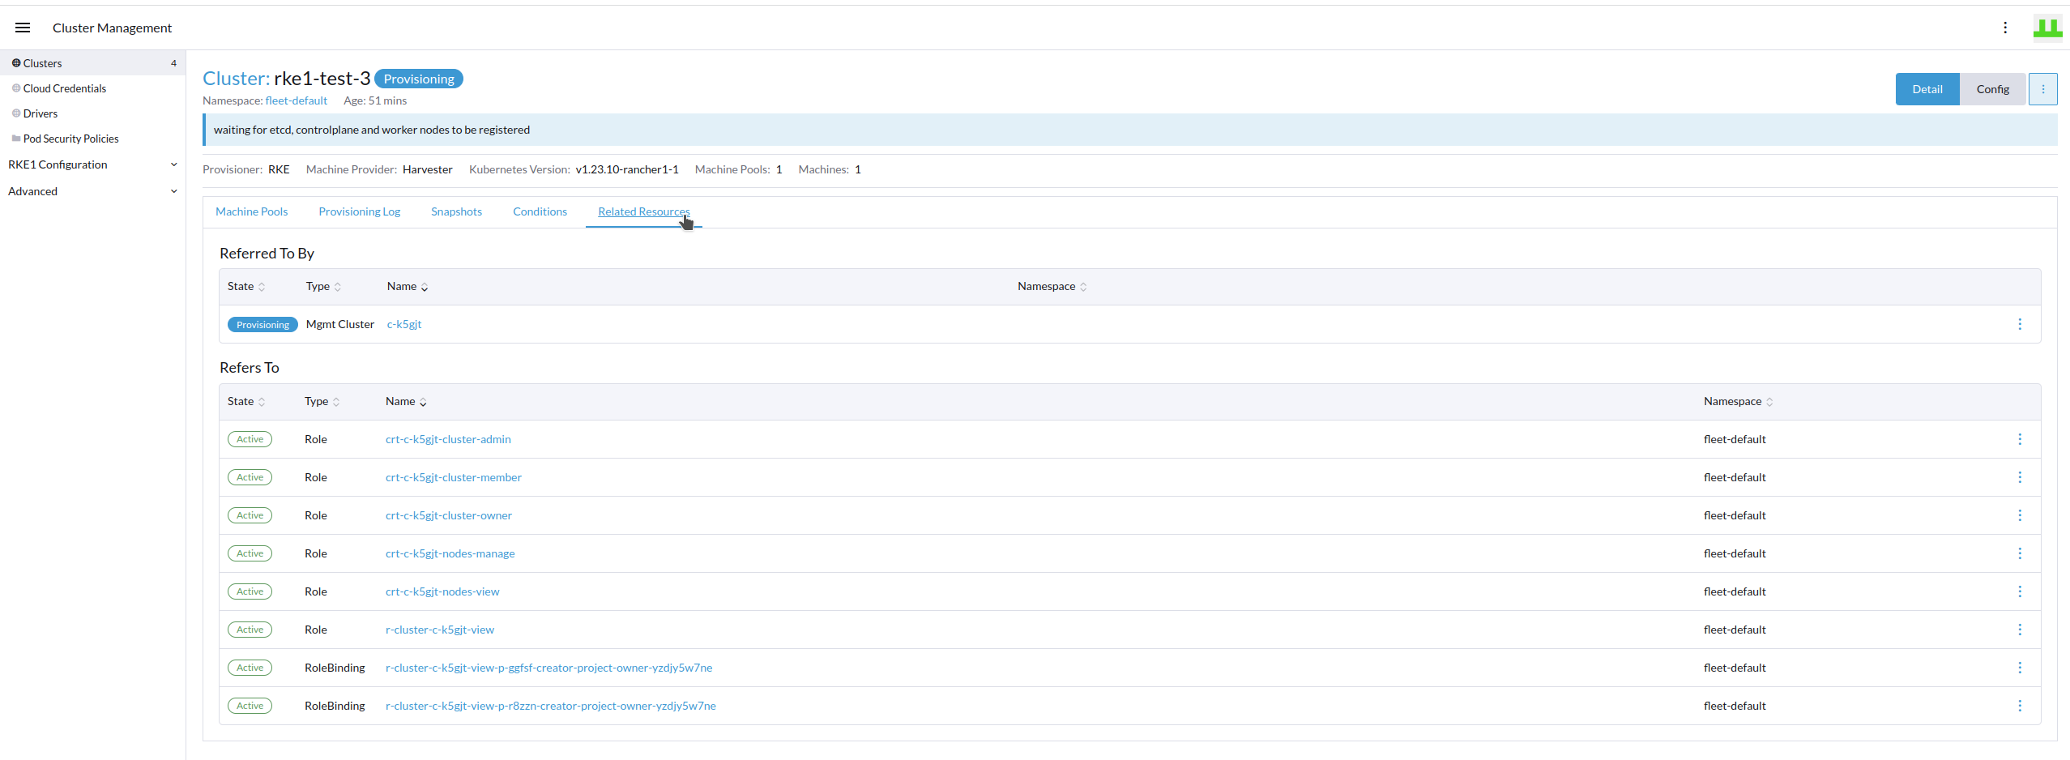
Task: Open Drivers in the sidebar
Action: point(92,113)
